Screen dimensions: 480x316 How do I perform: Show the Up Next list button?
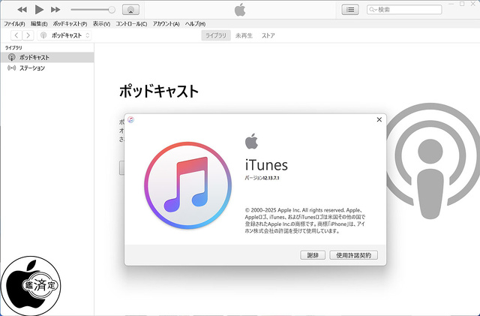[x=350, y=10]
